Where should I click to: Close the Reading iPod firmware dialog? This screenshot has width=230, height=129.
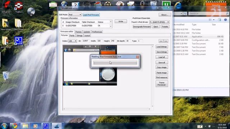(x=137, y=57)
